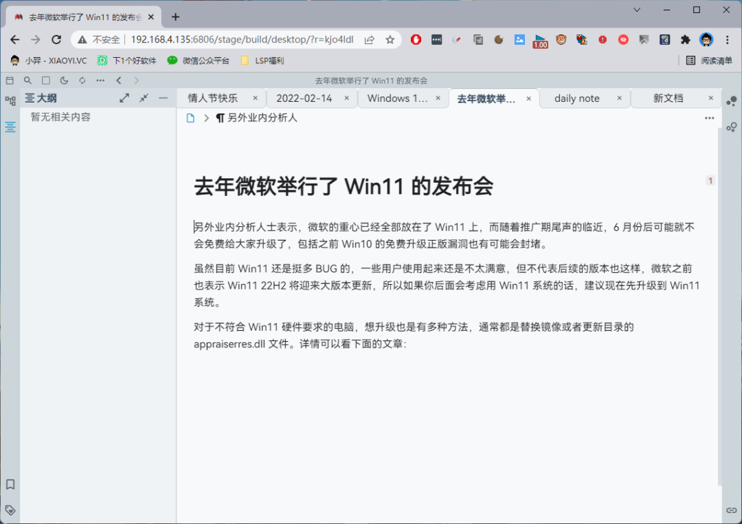Image resolution: width=742 pixels, height=524 pixels.
Task: Open the global graph view icon
Action: tap(732, 101)
